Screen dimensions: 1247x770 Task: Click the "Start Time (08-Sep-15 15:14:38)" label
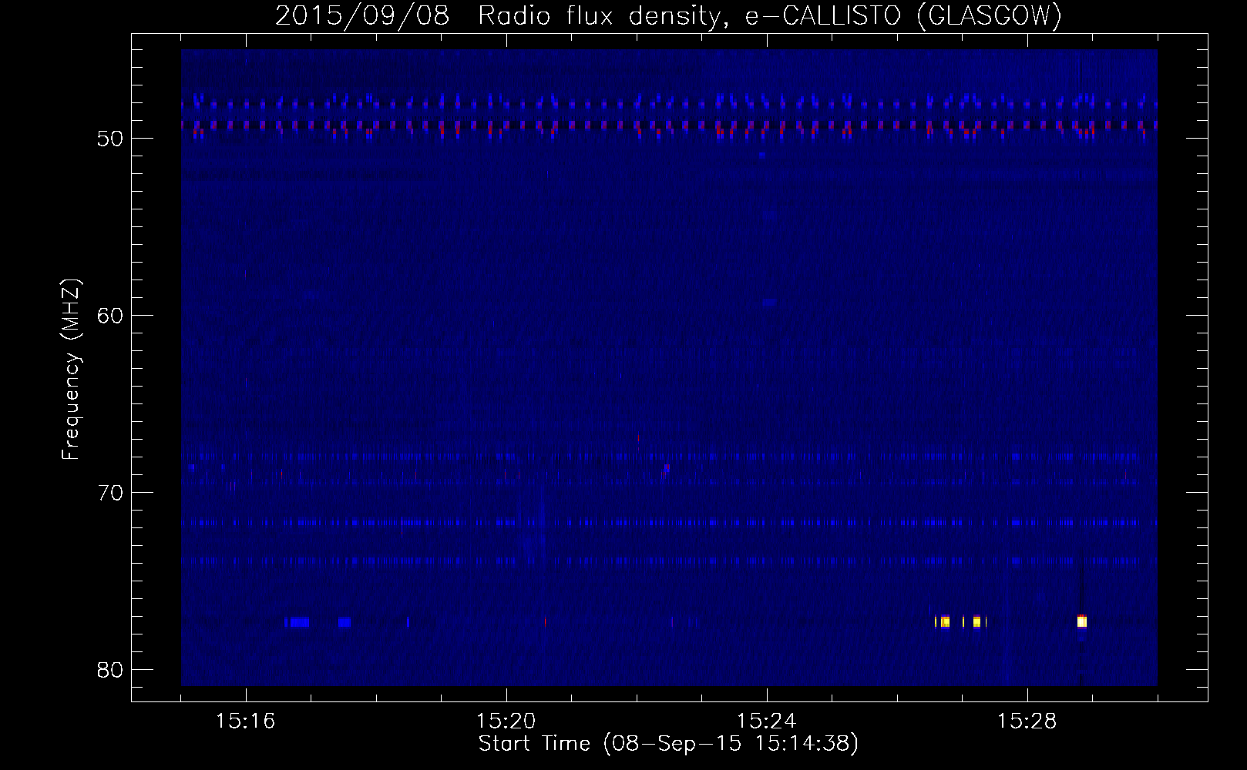point(668,744)
